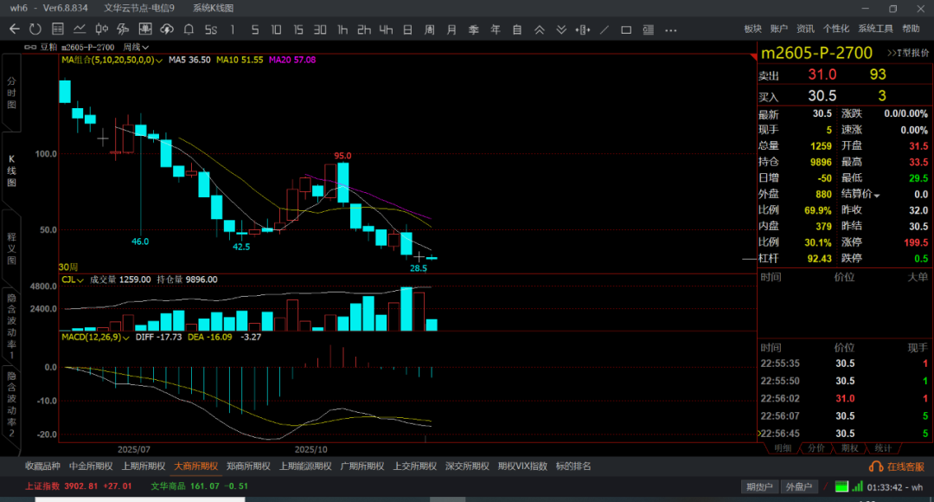
Task: Expand the CJL volume indicator dropdown
Action: [x=80, y=280]
